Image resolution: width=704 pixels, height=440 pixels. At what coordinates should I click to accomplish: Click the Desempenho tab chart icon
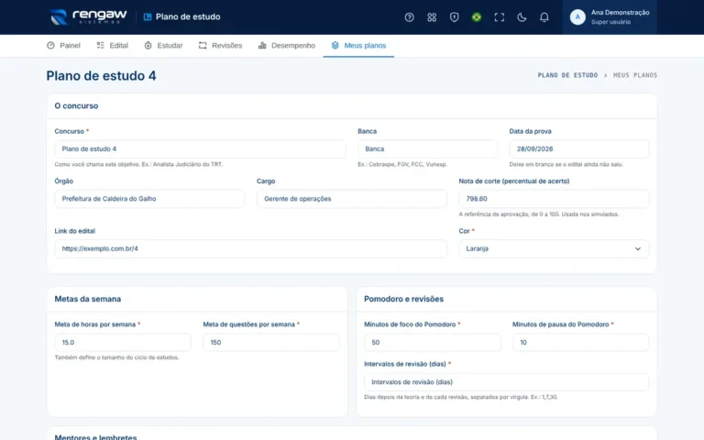262,45
